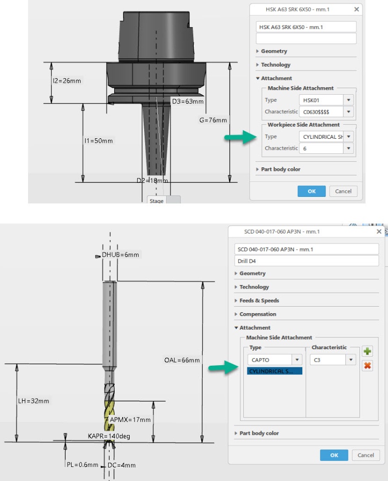Select the KAPR=140deg dimension label
The image size is (388, 481).
point(109,436)
